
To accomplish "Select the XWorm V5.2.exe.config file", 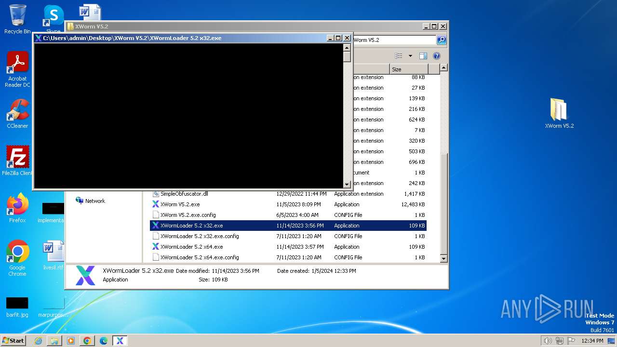I will click(188, 215).
